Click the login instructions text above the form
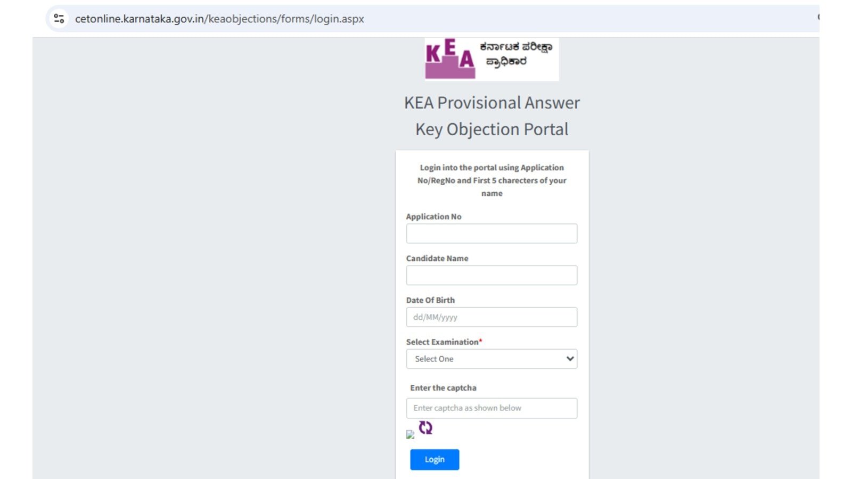Viewport: 852px width, 479px height. 491,180
